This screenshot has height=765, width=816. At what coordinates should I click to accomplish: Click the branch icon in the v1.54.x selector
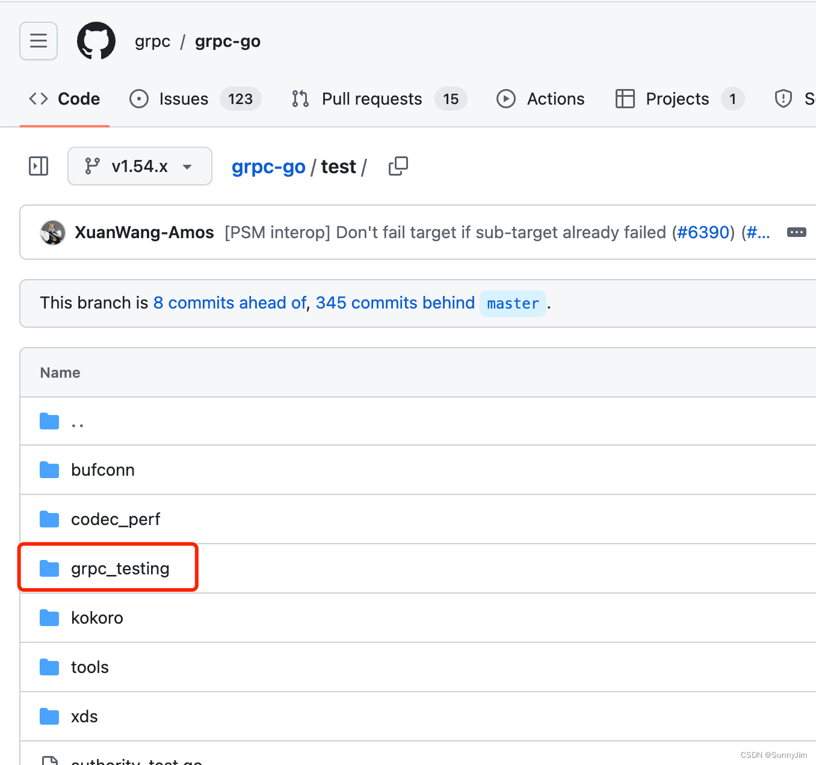(92, 166)
